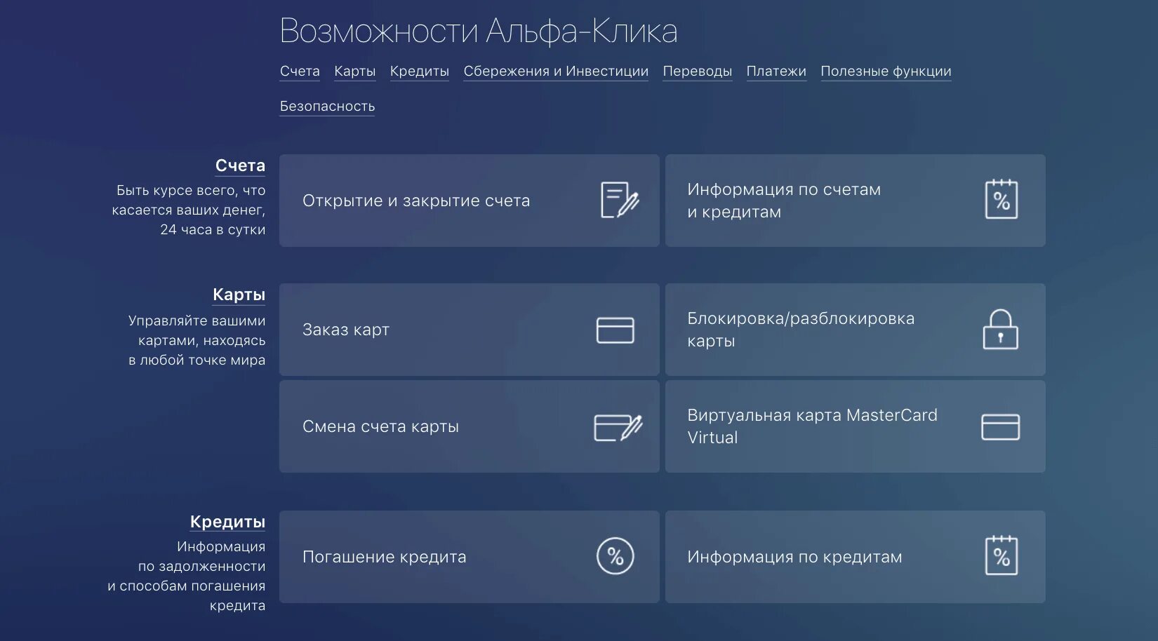
Task: Click the percent calendar icon on Информация по счетам и кредитам
Action: (1001, 199)
